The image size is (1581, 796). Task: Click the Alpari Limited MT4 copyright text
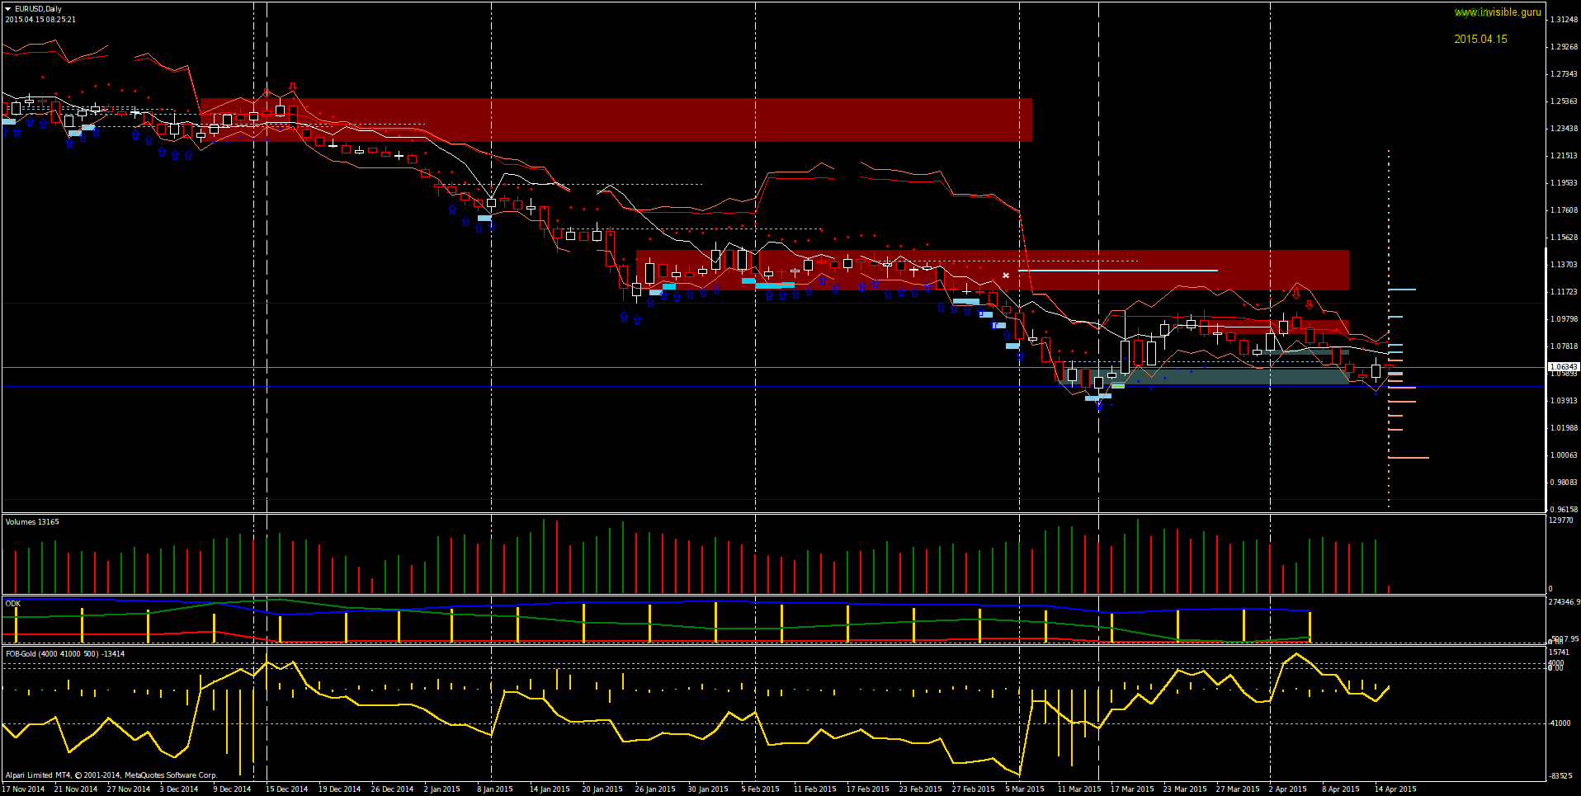pos(111,775)
